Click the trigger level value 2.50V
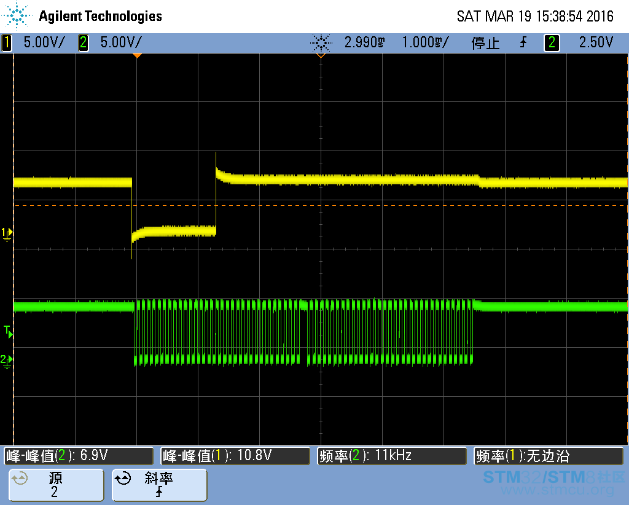 click(x=596, y=42)
